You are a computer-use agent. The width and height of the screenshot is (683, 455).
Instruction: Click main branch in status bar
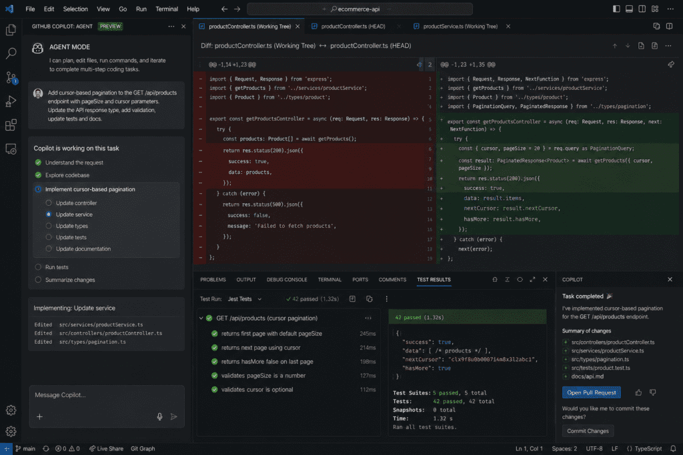tap(25, 448)
